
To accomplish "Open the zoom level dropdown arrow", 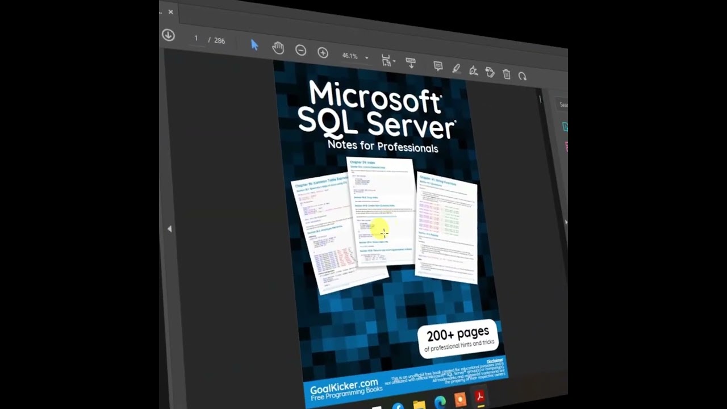I will click(x=366, y=57).
